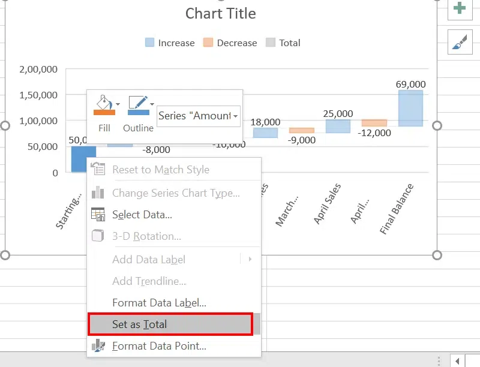The width and height of the screenshot is (480, 367).
Task: Click the Reset to Match Style icon
Action: coord(98,170)
